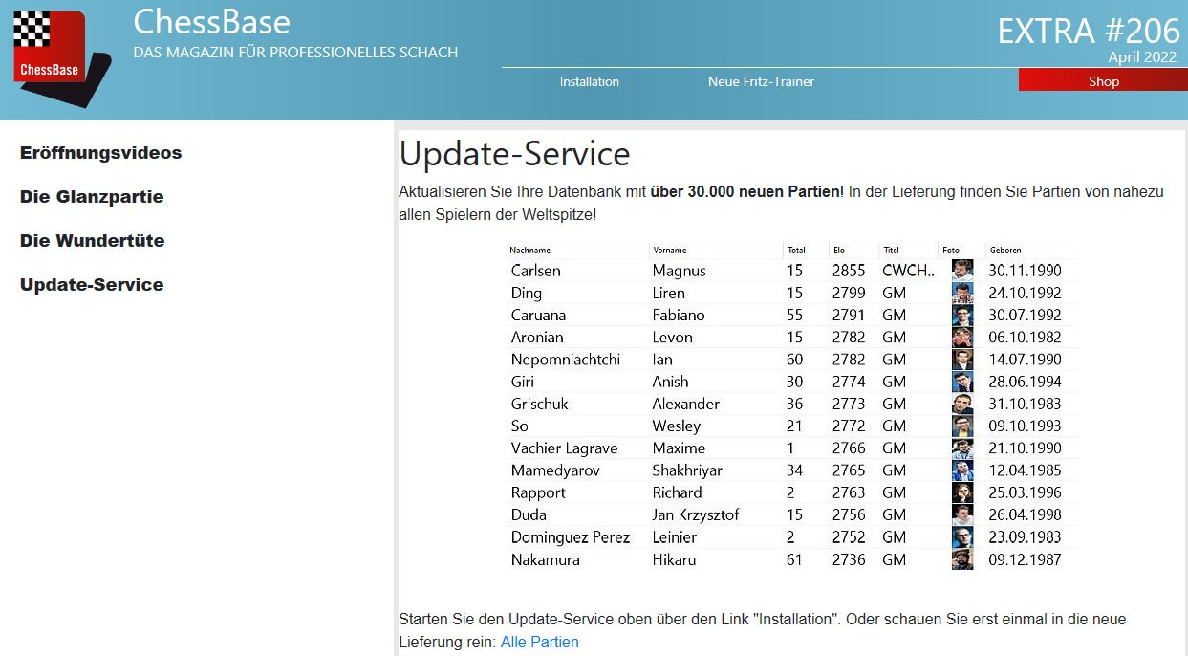Click the ChessBase title text in header
1188x656 pixels.
click(211, 21)
